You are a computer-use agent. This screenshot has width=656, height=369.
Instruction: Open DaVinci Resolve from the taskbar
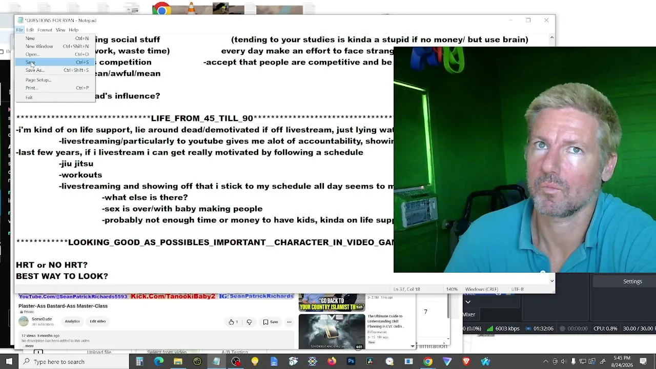point(370,361)
